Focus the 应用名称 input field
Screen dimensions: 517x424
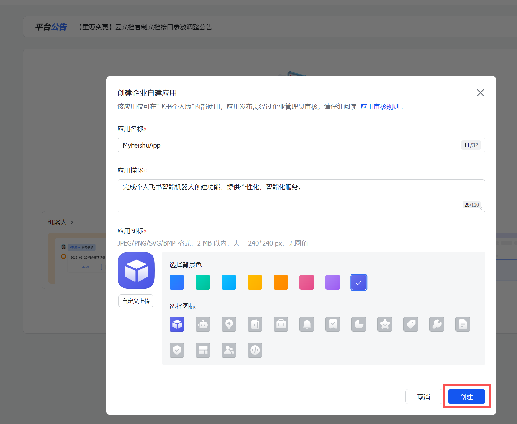301,145
